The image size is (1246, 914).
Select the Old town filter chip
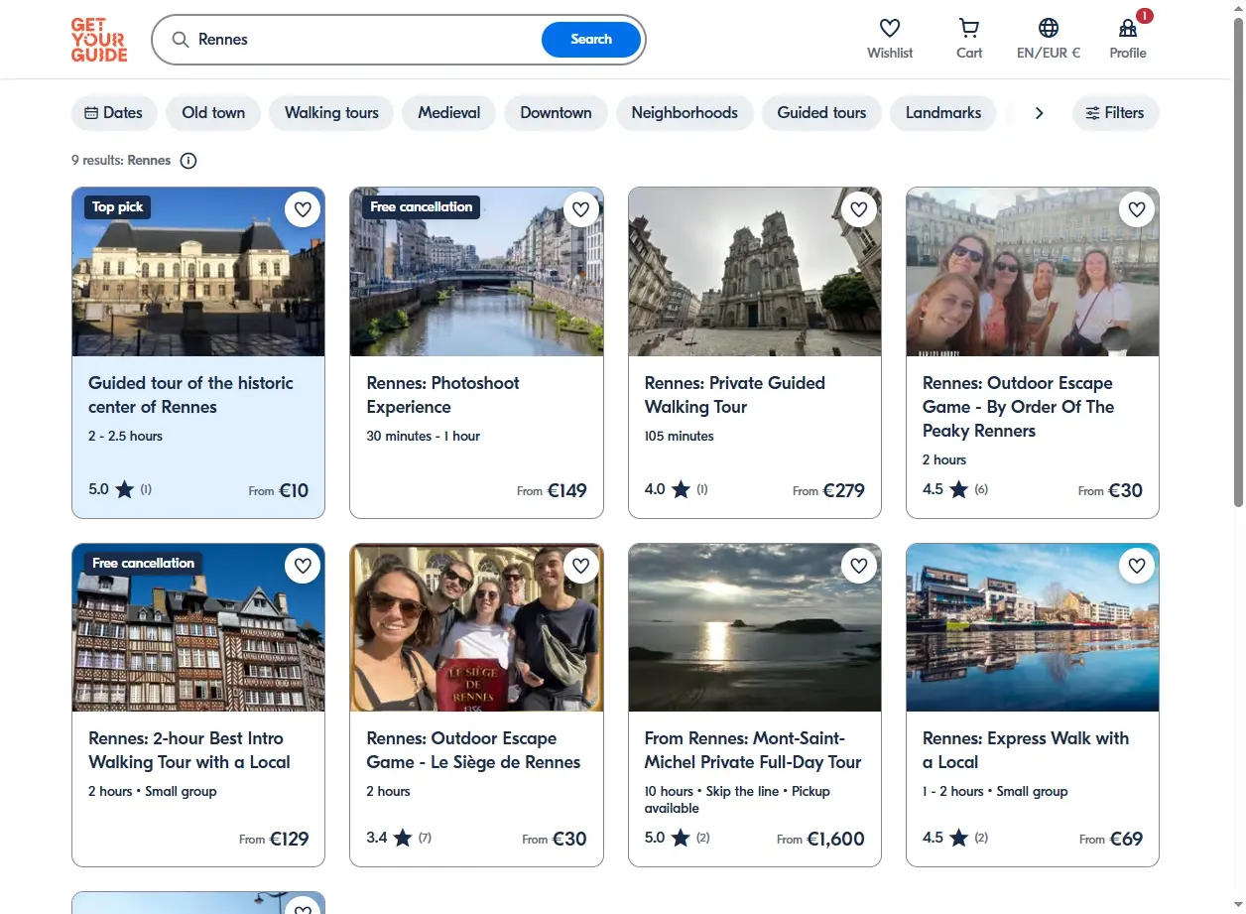[213, 113]
